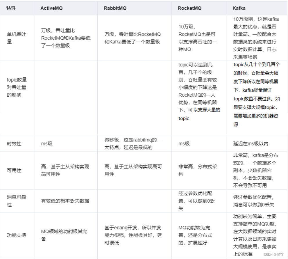
Task: Click the 可用性 row label
Action: pos(13,171)
